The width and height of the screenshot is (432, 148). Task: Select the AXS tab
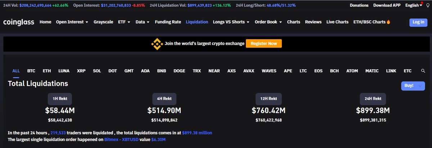[x=231, y=71]
